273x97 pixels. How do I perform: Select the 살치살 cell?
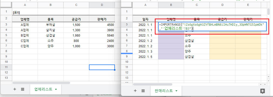point(51,30)
